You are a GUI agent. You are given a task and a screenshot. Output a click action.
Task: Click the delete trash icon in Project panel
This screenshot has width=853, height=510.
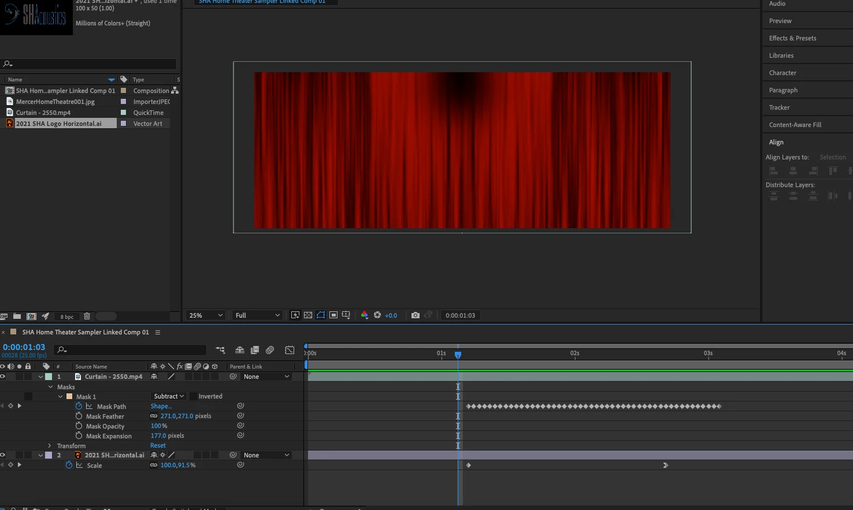point(87,317)
